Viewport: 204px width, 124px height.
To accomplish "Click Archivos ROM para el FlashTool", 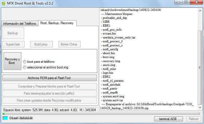I will pyautogui.click(x=49, y=78).
